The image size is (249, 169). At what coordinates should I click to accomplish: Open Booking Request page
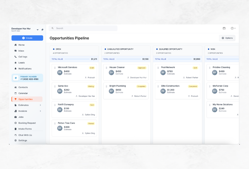(27, 123)
